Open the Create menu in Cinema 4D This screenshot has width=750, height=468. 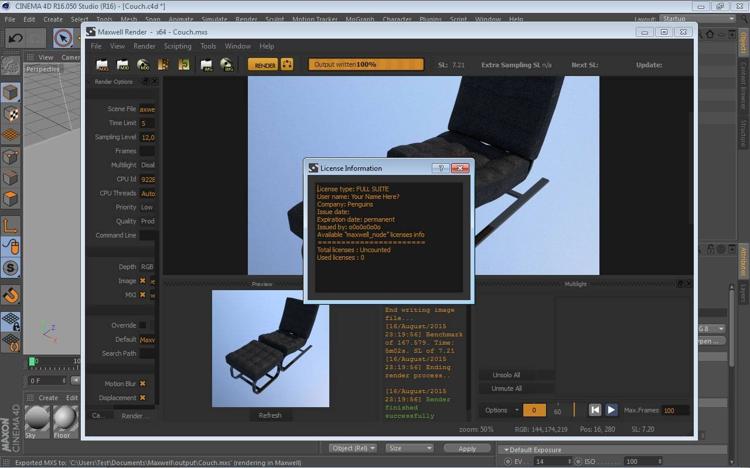(x=53, y=19)
